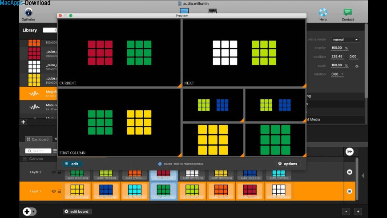The image size is (387, 218).
Task: Click the launch column fast-forward button
Action: [350, 152]
